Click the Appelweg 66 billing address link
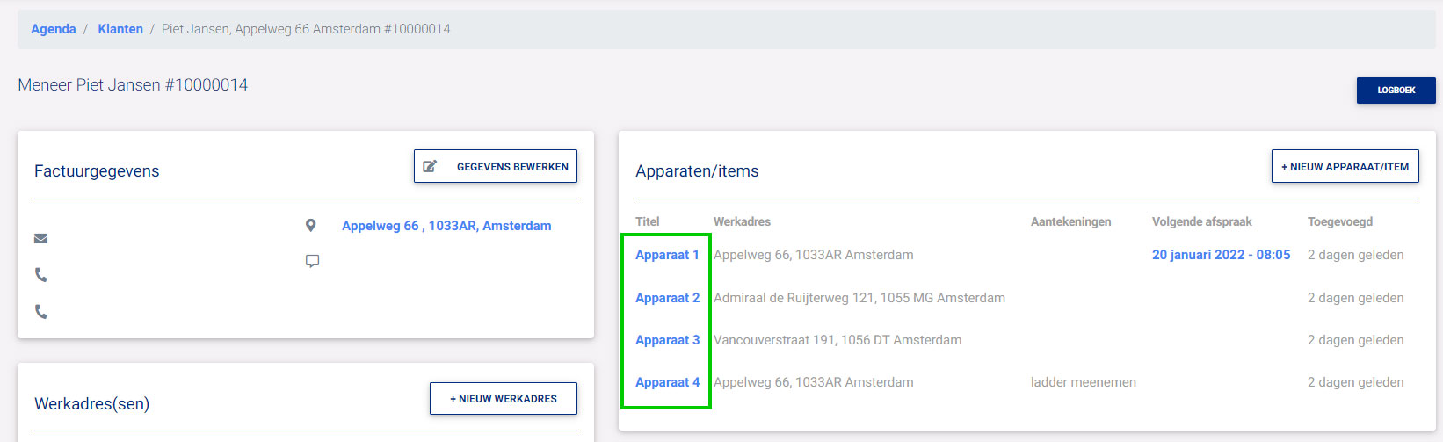This screenshot has height=442, width=1443. (x=446, y=226)
